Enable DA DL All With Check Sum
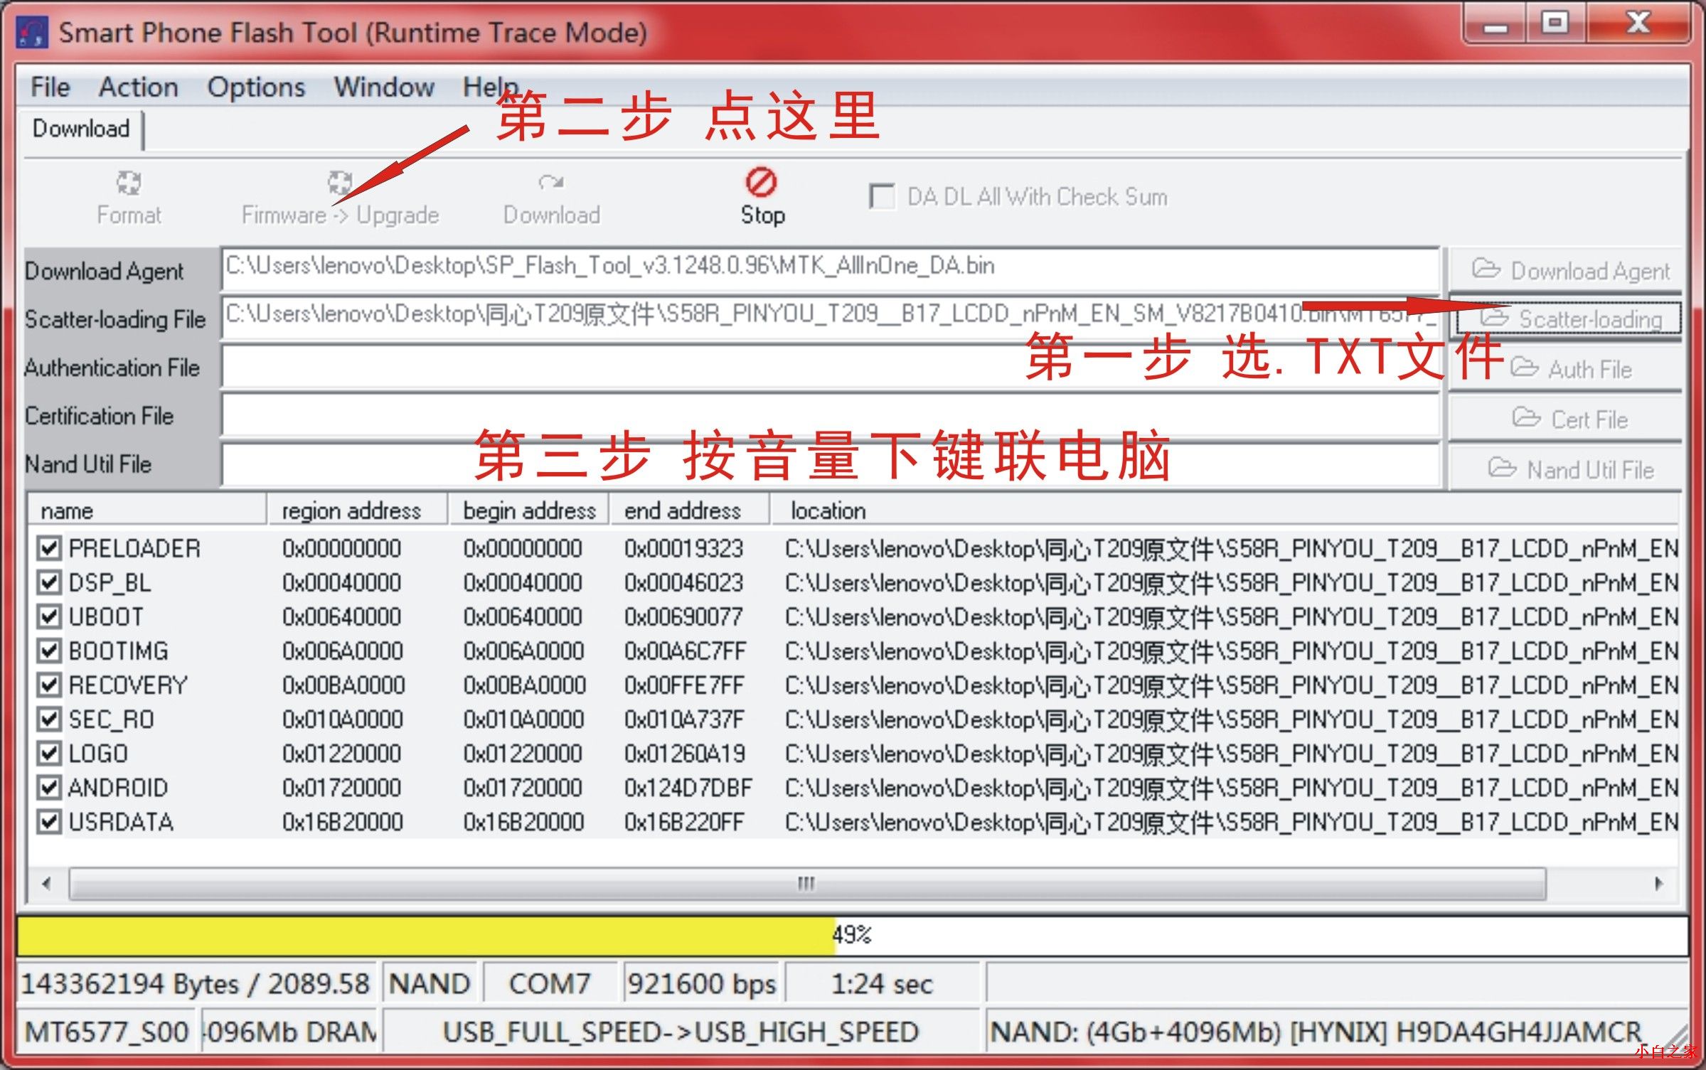Screen dimensions: 1706x1070 pos(882,196)
